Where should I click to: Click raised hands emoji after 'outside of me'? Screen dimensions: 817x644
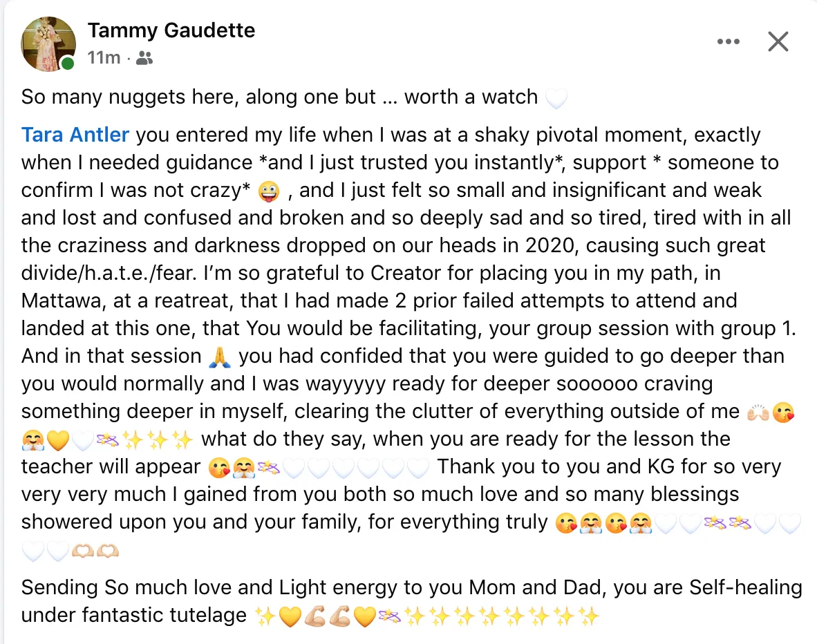point(758,413)
